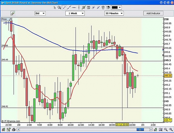The height and width of the screenshot is (133, 174).
Task: Click the blue horizontal scrollbar thumb
Action: coord(140,129)
